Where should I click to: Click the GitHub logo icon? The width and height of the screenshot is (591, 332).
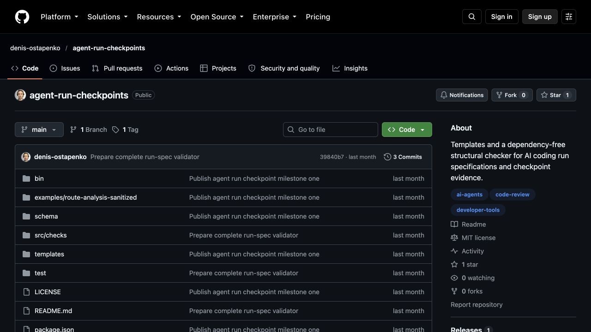(x=22, y=17)
